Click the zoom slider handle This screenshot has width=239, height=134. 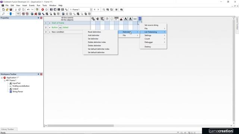pyautogui.click(x=10, y=14)
